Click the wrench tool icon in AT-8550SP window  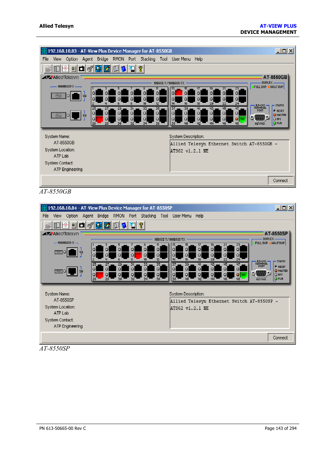90,225
